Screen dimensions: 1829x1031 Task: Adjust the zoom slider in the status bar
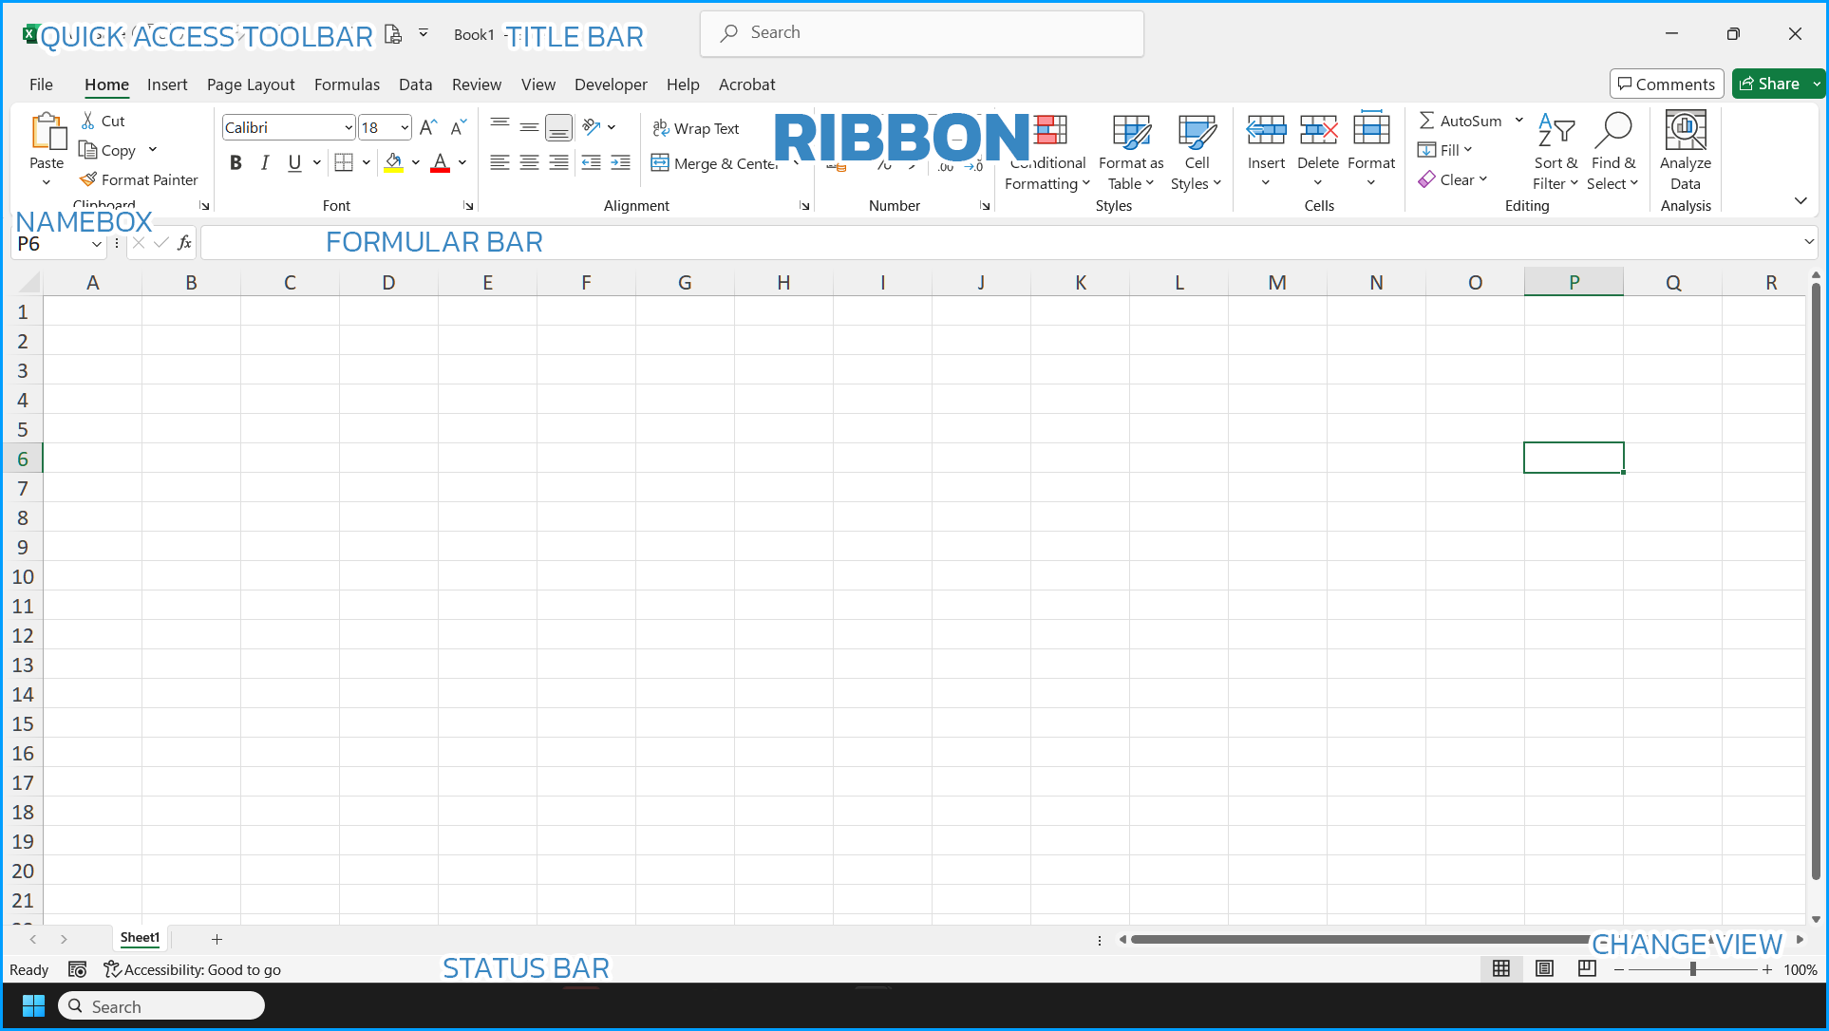[x=1693, y=969]
